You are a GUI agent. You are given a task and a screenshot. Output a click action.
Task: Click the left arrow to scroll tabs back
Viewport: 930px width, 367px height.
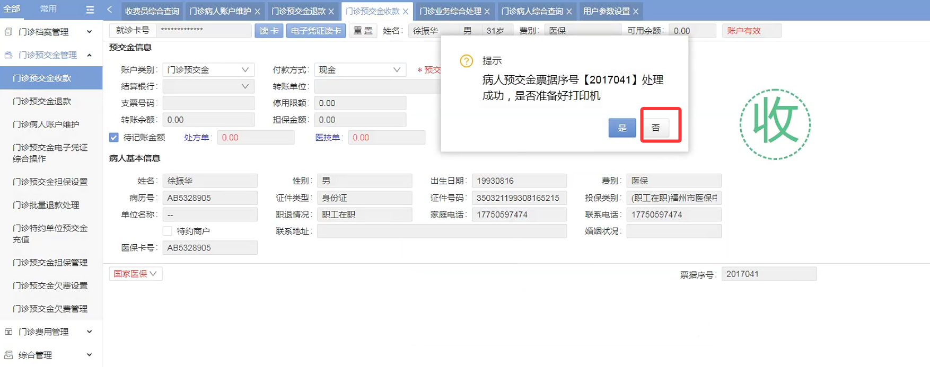(110, 10)
